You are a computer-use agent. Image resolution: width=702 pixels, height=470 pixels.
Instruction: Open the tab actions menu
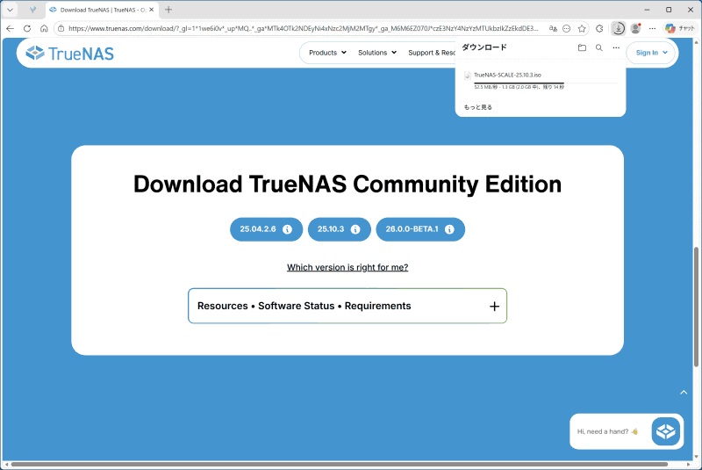[x=10, y=10]
